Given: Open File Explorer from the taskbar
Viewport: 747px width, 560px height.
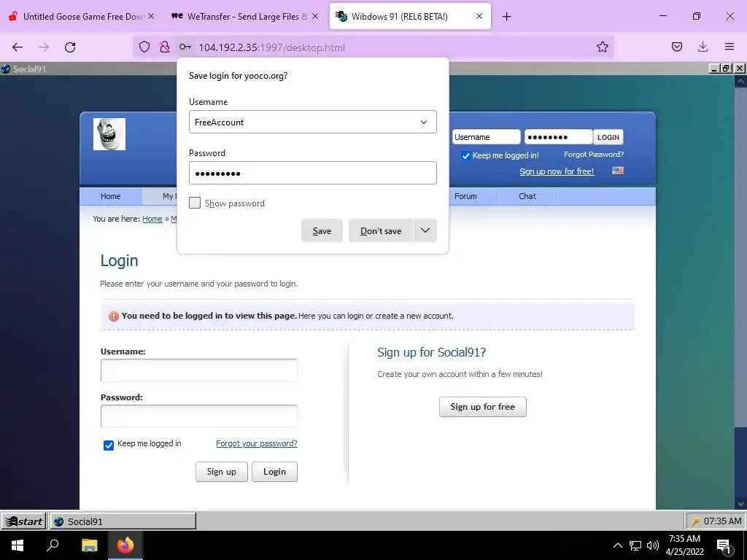Looking at the screenshot, I should (89, 545).
